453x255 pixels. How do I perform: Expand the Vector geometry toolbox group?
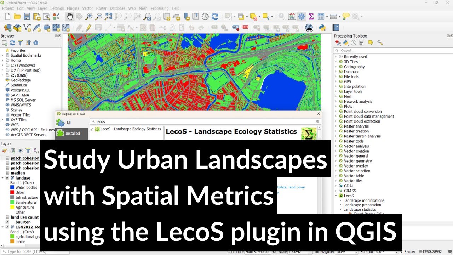pyautogui.click(x=336, y=161)
